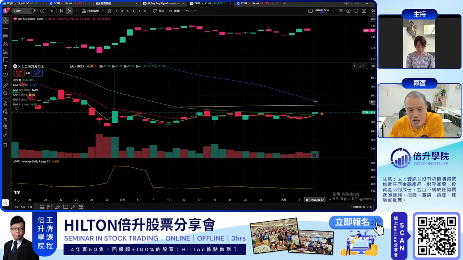
Task: Click the quick search icon
Action: 341,11
